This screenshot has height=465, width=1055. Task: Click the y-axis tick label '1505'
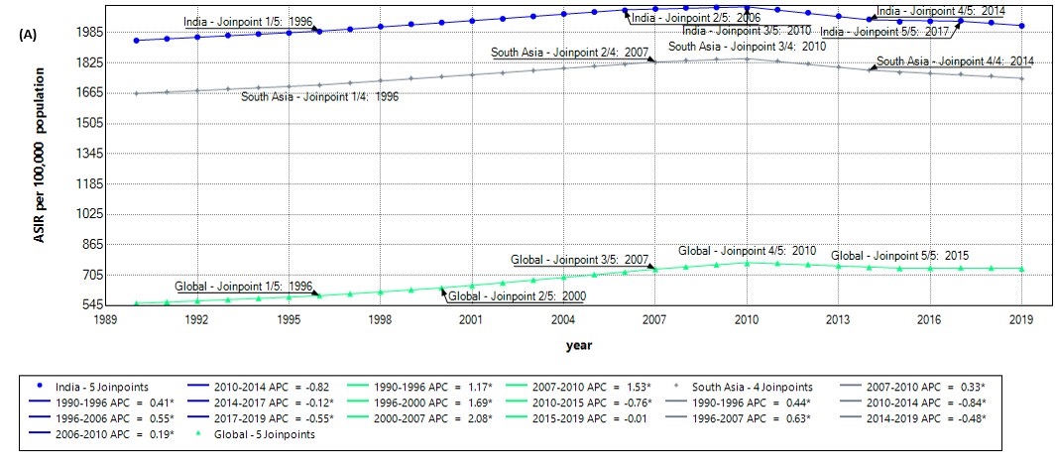[89, 123]
